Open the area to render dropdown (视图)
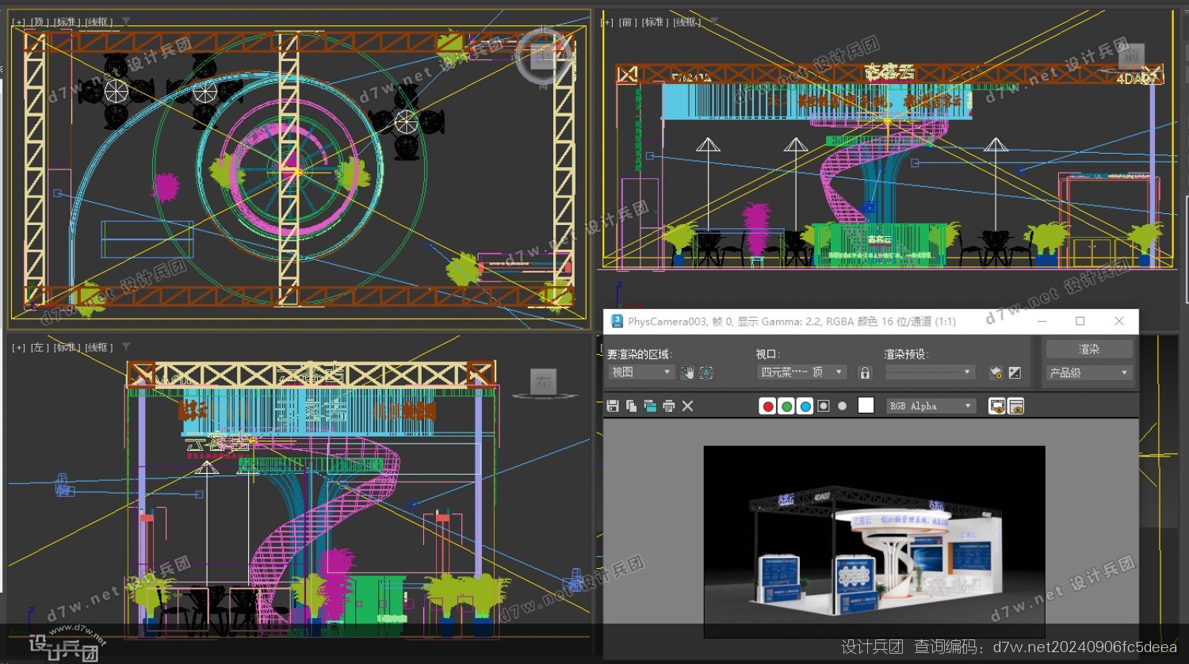 coord(640,372)
